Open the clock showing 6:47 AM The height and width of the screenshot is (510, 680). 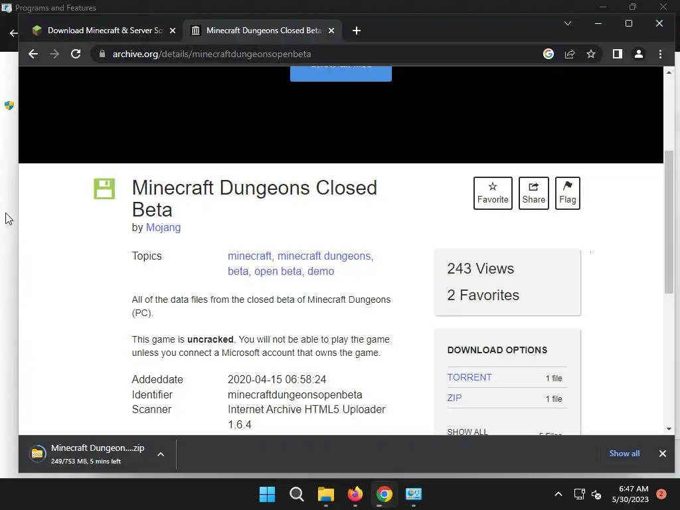(630, 494)
